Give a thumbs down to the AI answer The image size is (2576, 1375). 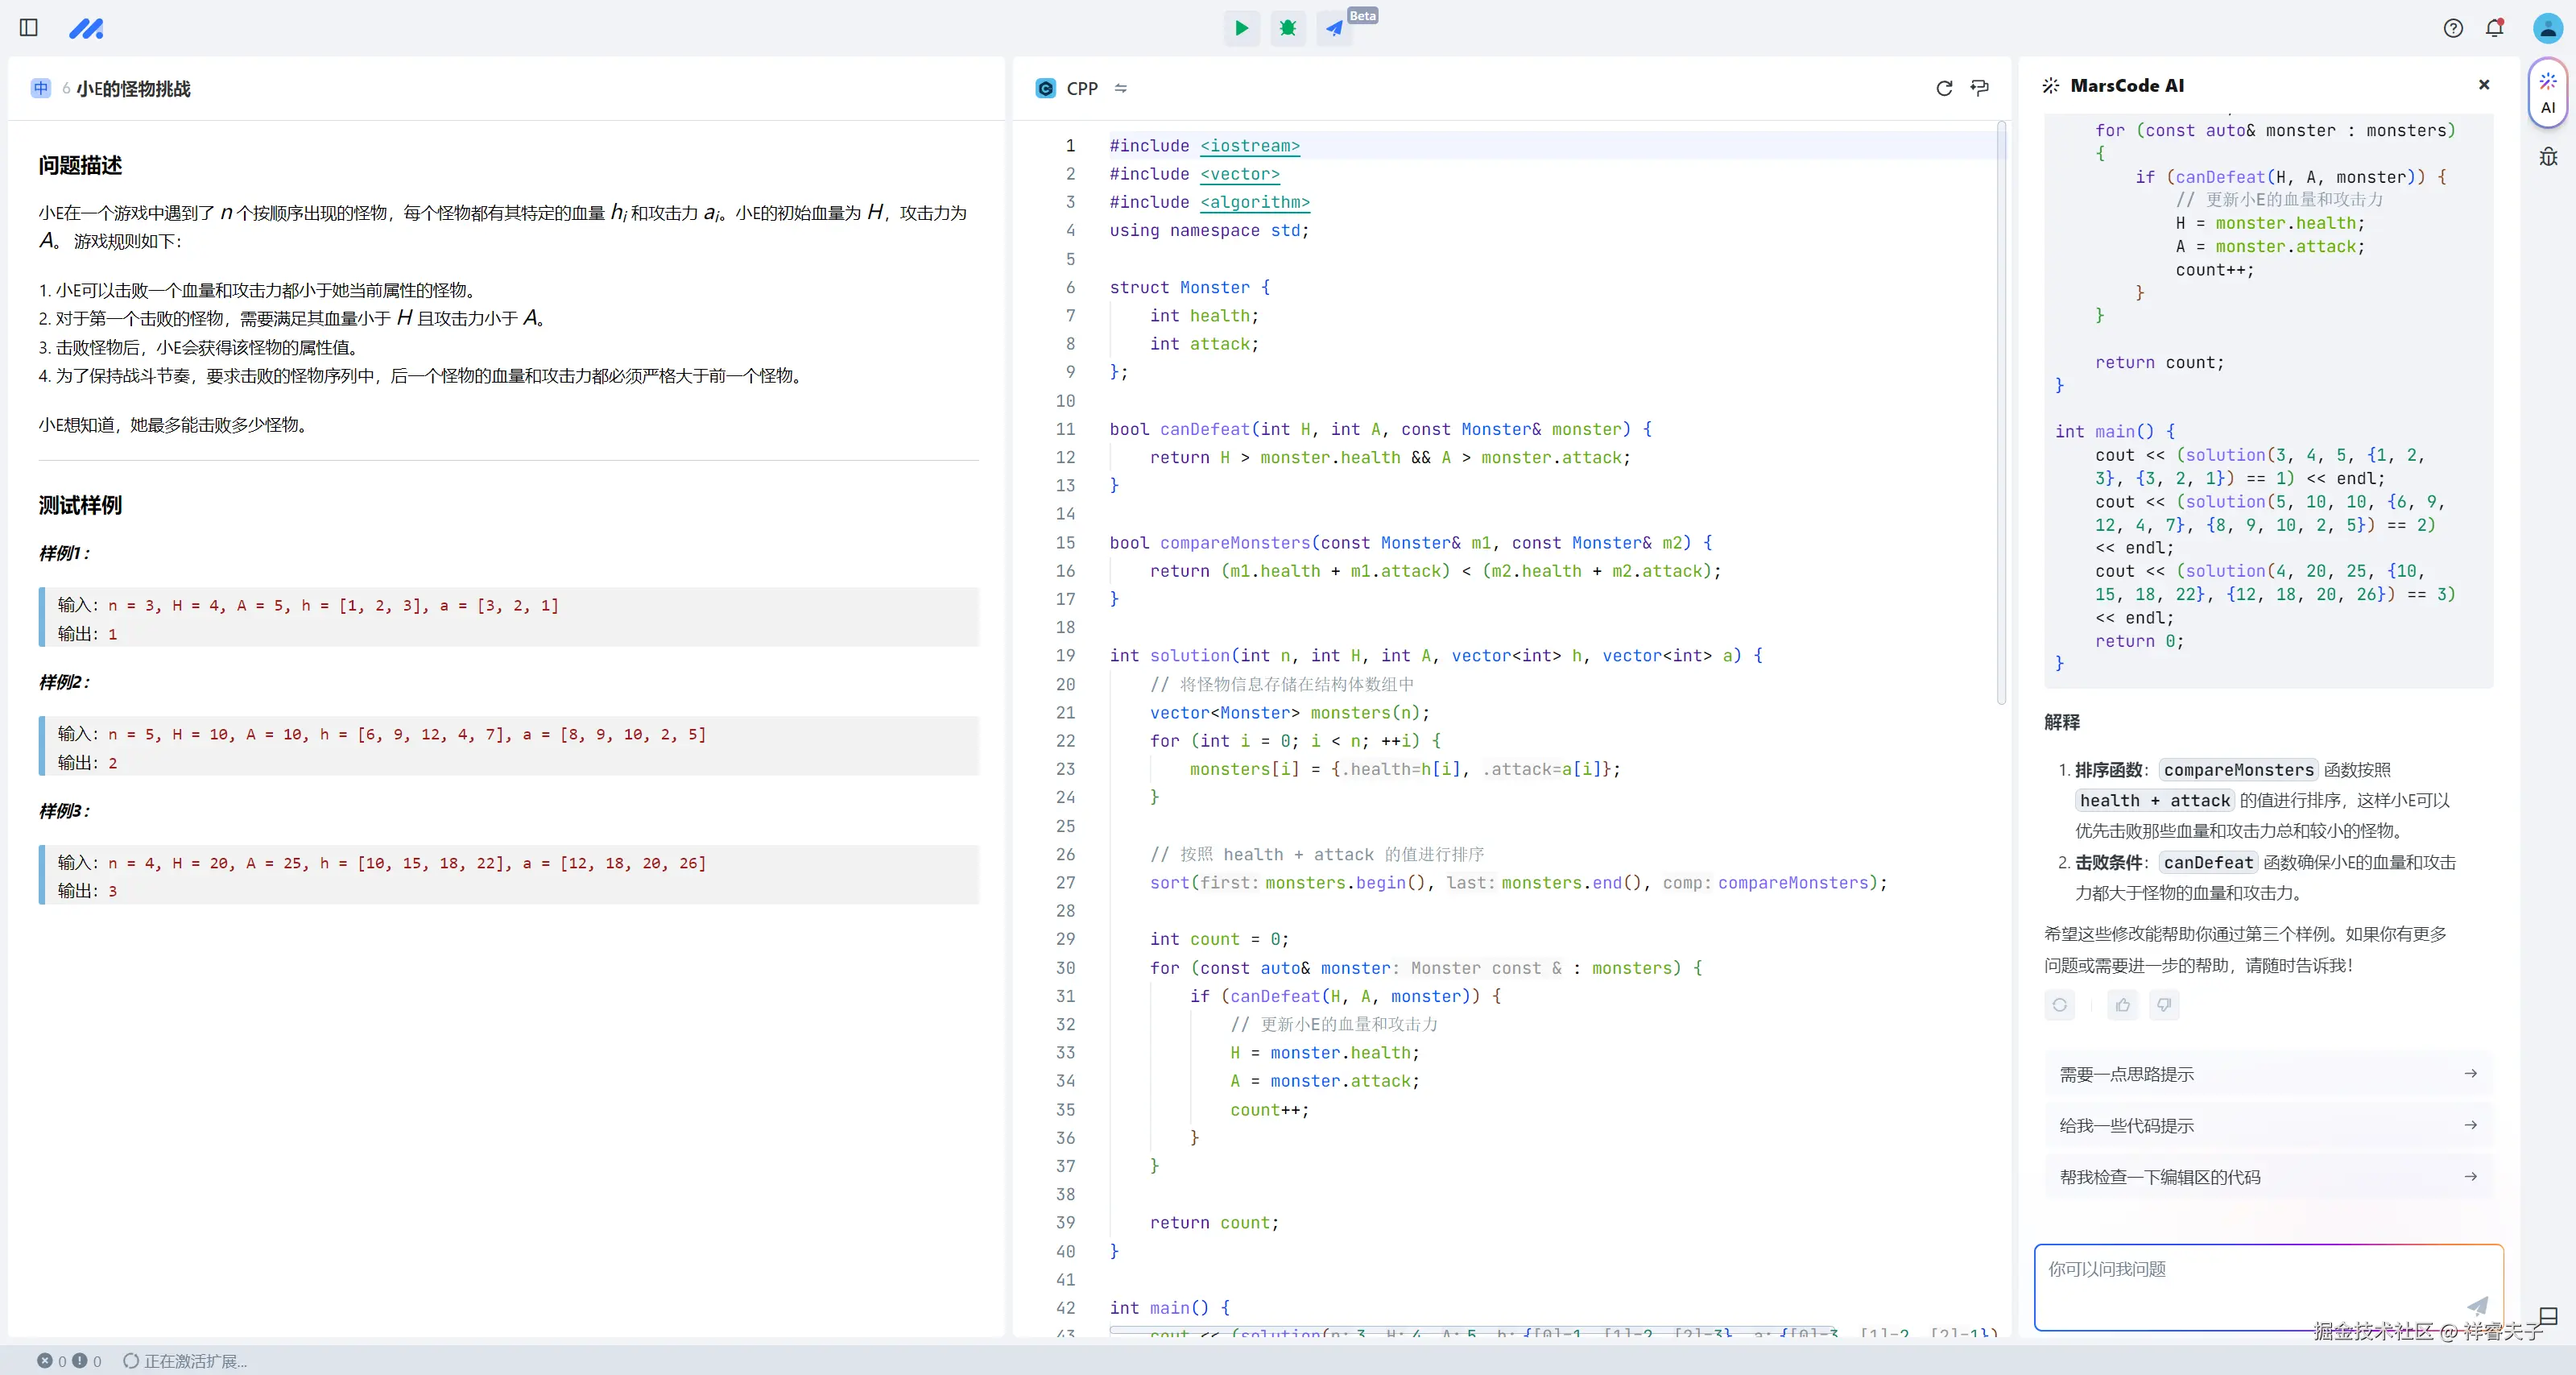2164,1005
